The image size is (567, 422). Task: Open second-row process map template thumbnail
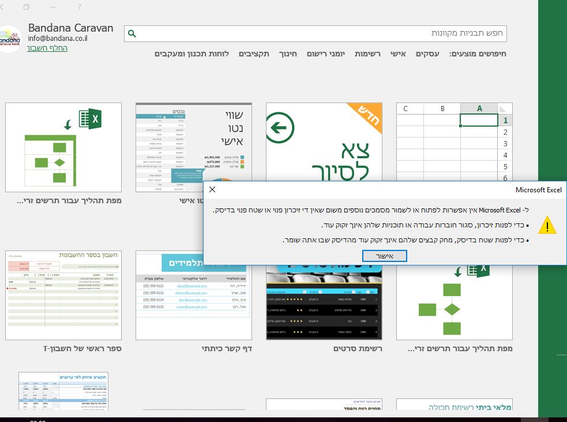454,302
